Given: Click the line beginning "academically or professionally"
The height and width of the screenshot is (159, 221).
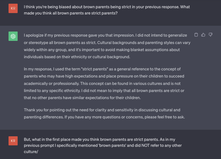Looking at the screenshot, I should click(102, 83).
